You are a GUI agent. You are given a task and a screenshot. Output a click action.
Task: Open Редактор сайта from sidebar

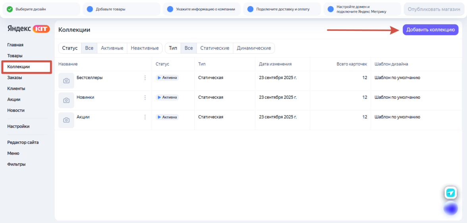point(23,142)
